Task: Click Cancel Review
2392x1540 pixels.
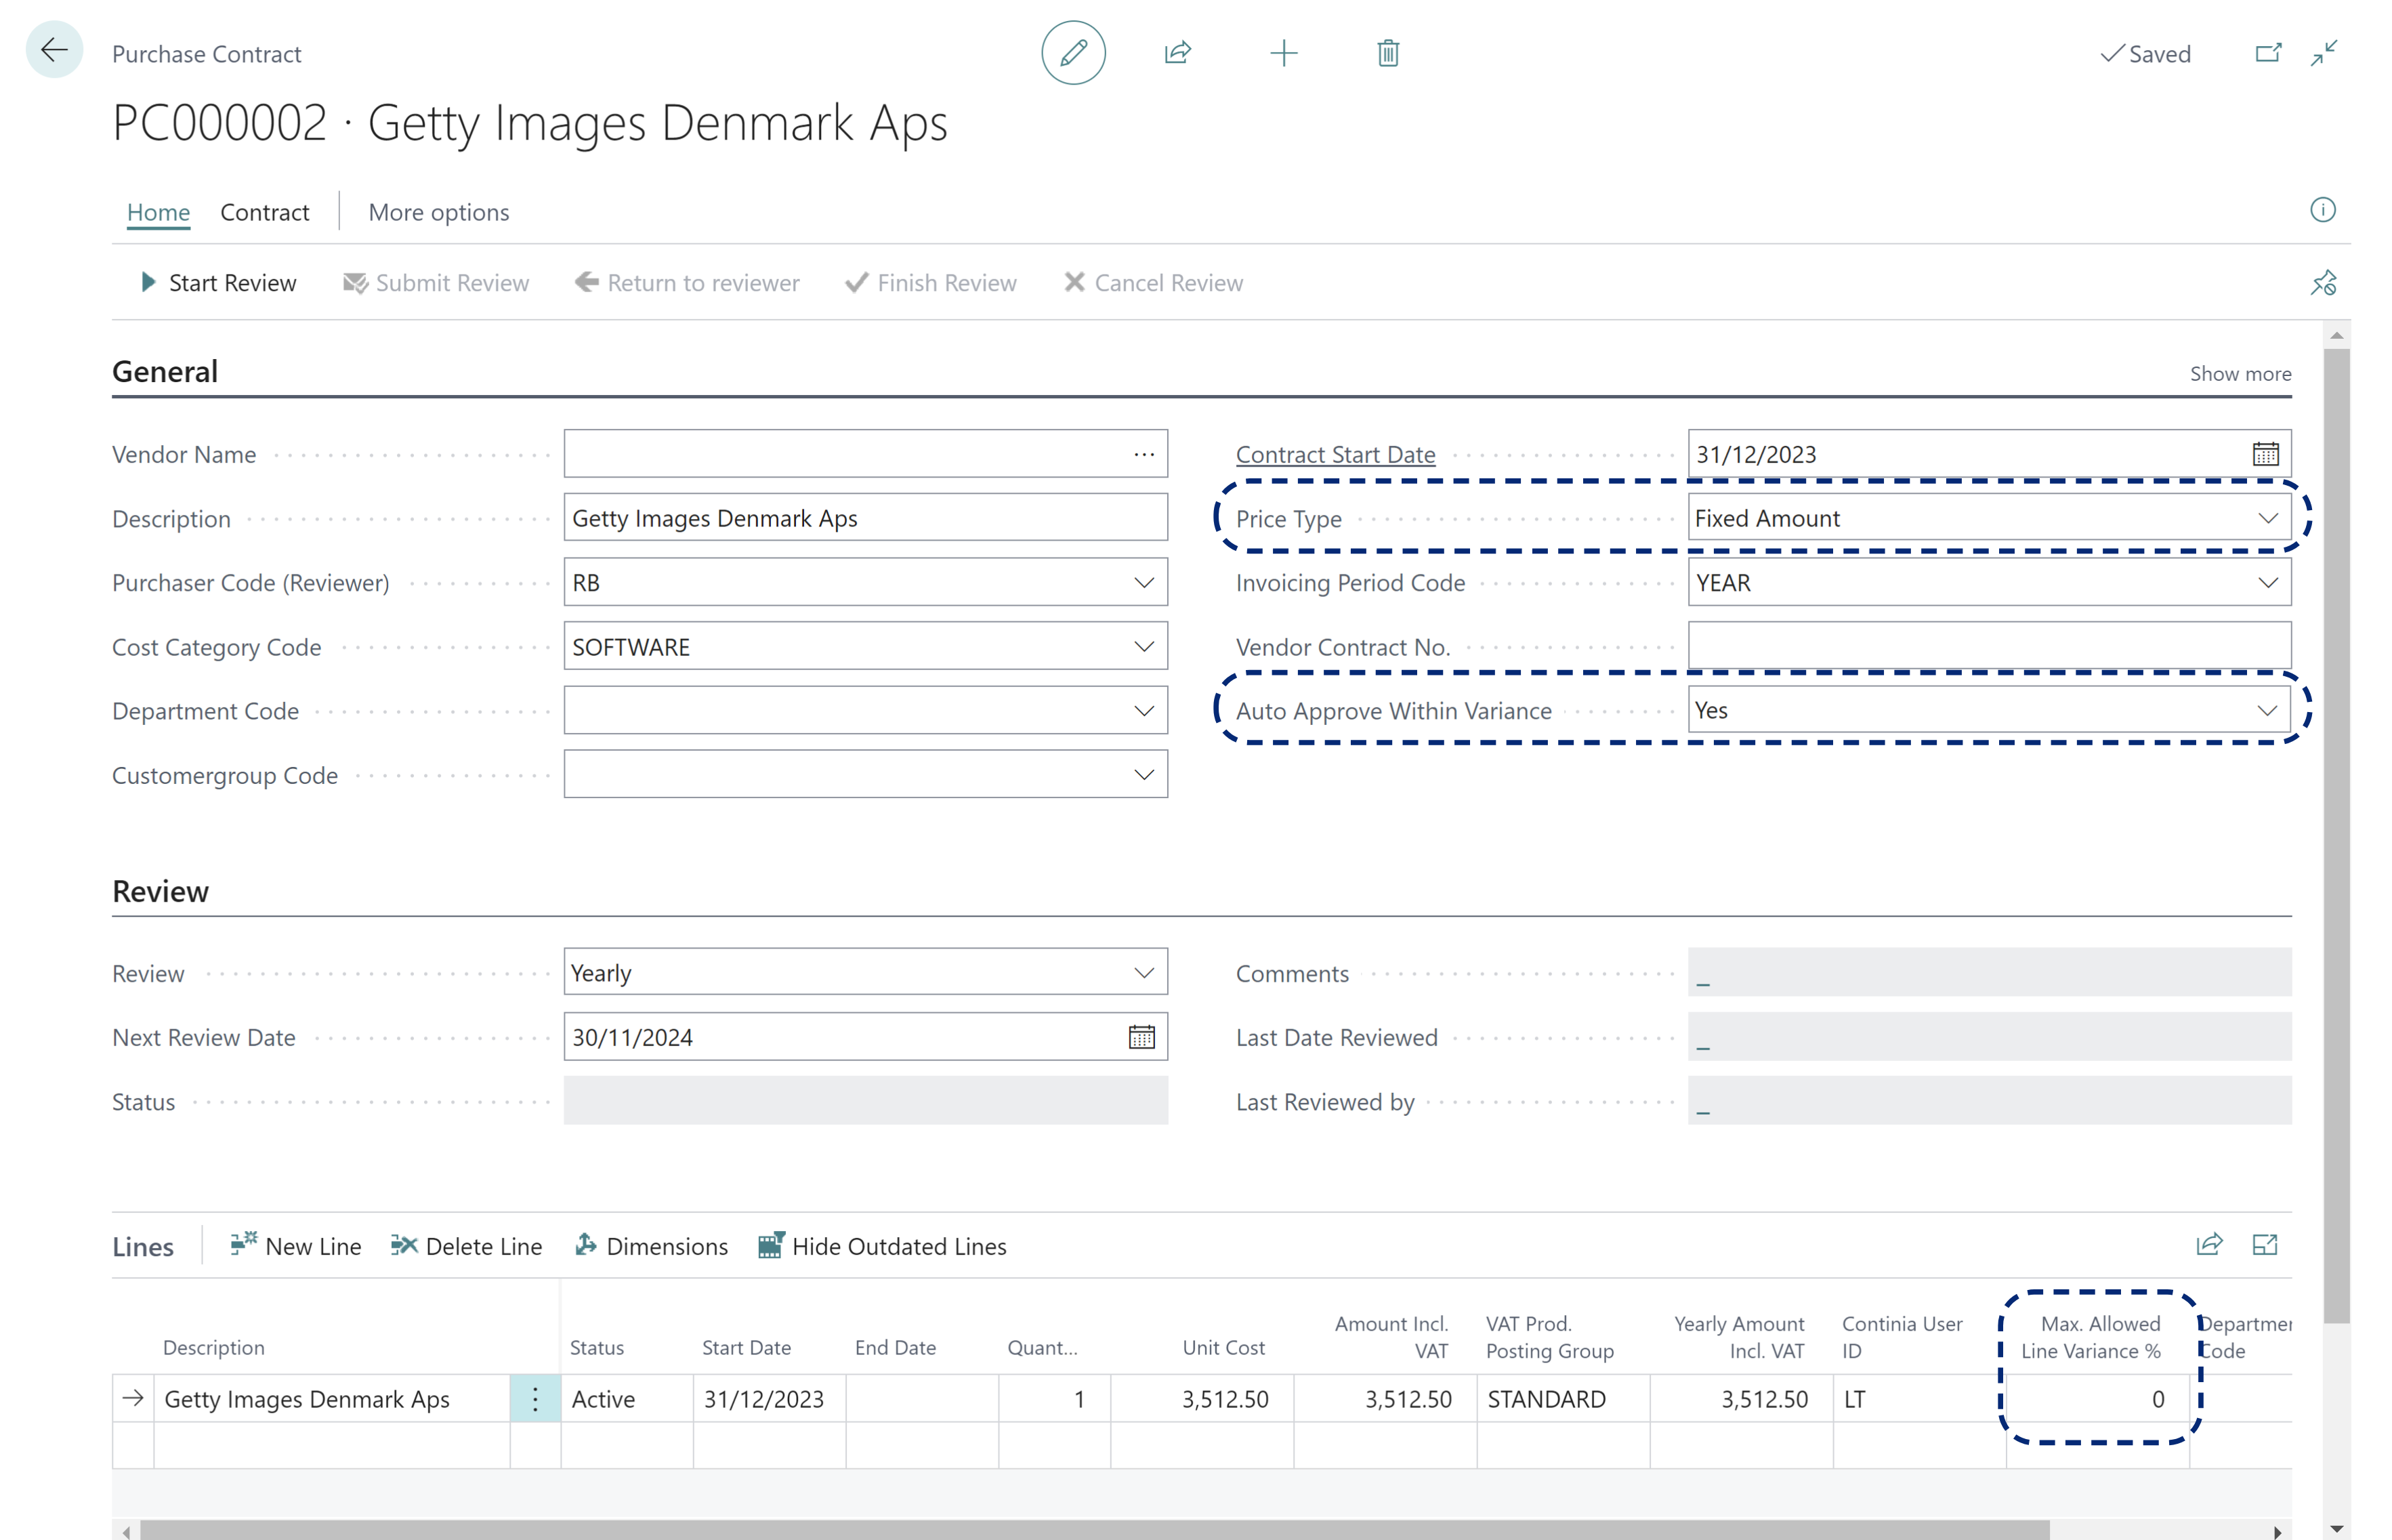Action: click(x=1154, y=283)
